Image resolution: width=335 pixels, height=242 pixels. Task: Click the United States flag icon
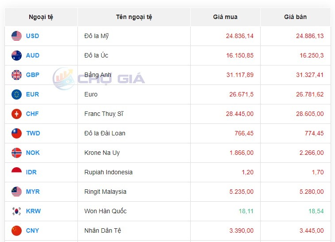click(16, 36)
